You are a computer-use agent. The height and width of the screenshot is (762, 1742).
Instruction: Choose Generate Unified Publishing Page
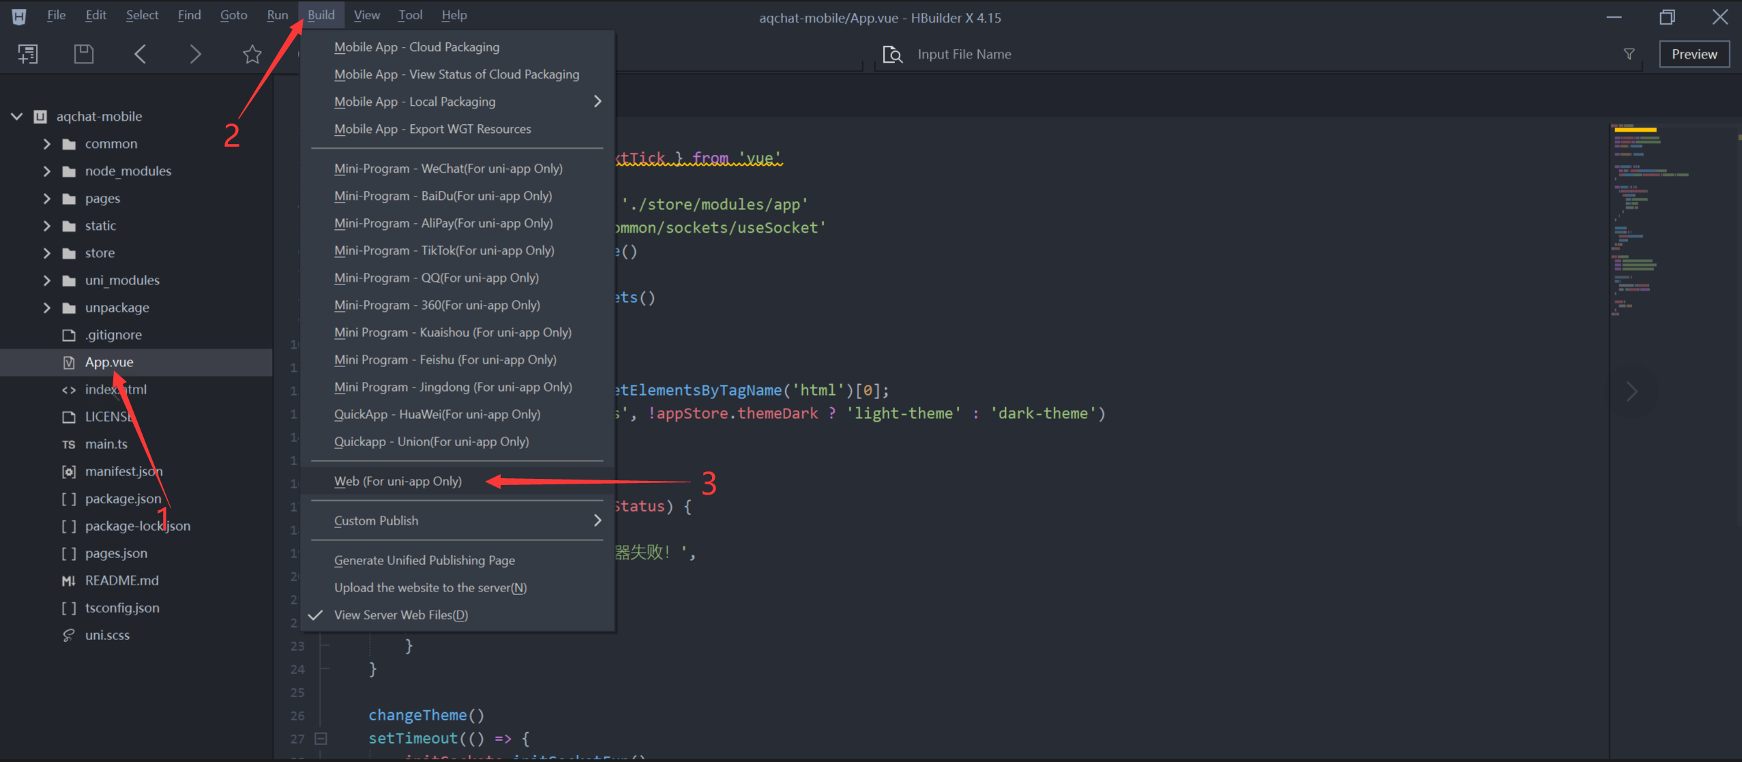click(x=458, y=560)
